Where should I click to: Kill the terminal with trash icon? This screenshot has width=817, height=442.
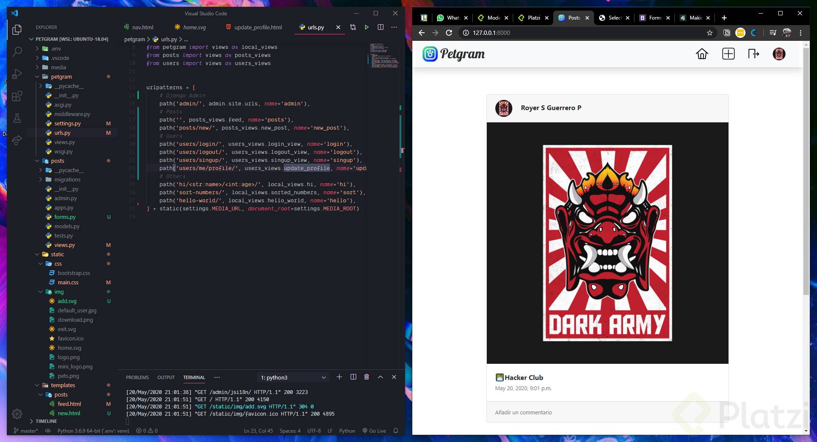click(x=366, y=377)
